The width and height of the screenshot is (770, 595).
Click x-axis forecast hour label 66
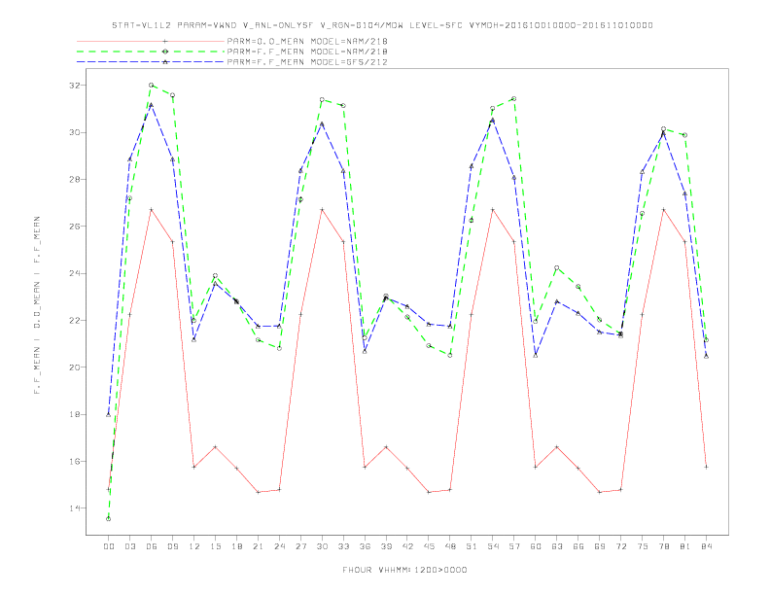[x=578, y=546]
